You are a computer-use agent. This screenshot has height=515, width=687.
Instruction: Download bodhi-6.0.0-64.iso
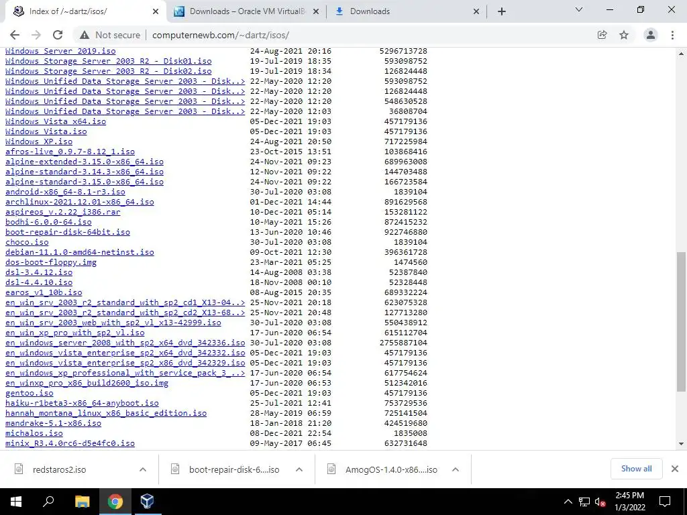point(48,222)
